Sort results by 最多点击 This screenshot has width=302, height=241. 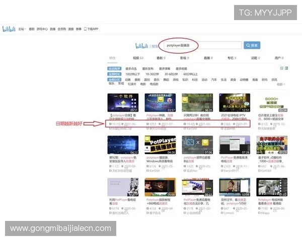[131, 68]
